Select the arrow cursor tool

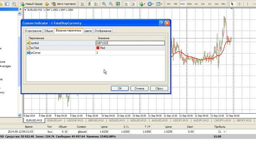(232, 4)
